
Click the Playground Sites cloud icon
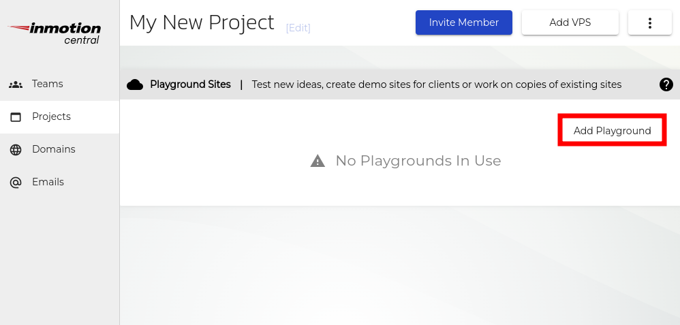coord(135,84)
